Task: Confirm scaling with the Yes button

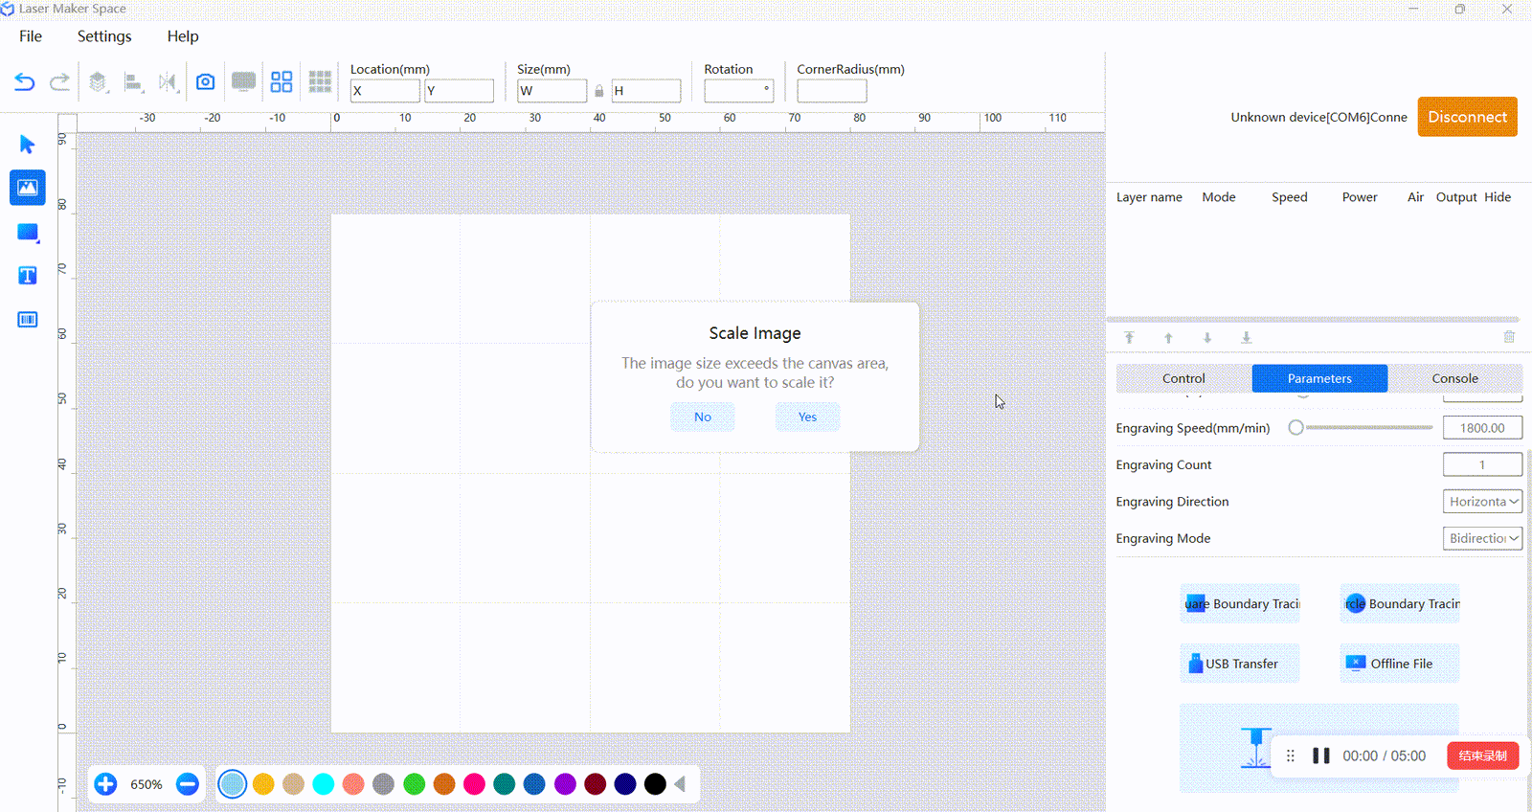Action: (807, 417)
